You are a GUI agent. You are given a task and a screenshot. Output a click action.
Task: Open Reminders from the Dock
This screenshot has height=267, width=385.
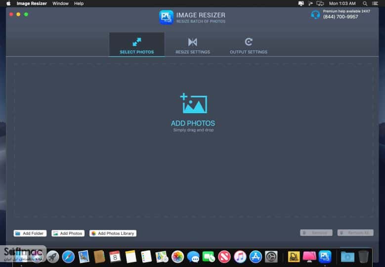pyautogui.click(x=146, y=257)
